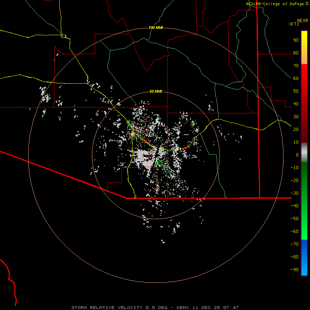The image size is (310, 310).
Task: Pick the 30 label on the color scale
Action: pyautogui.click(x=296, y=117)
